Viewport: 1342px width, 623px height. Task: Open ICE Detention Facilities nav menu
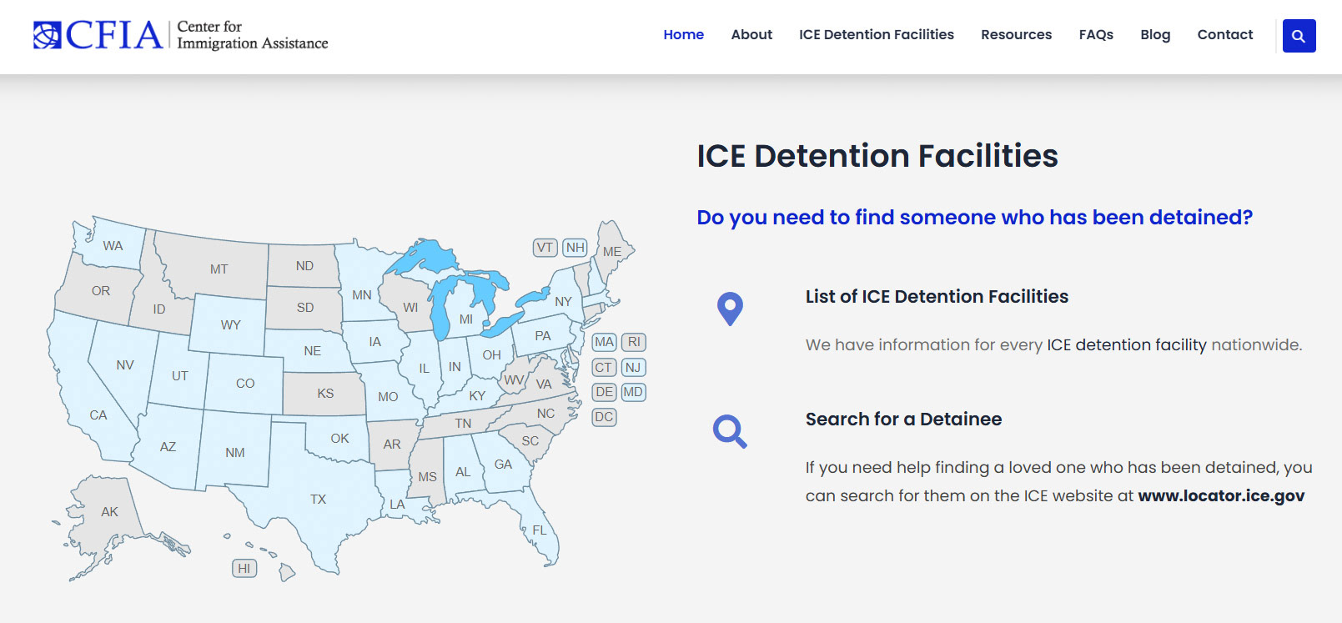tap(876, 34)
